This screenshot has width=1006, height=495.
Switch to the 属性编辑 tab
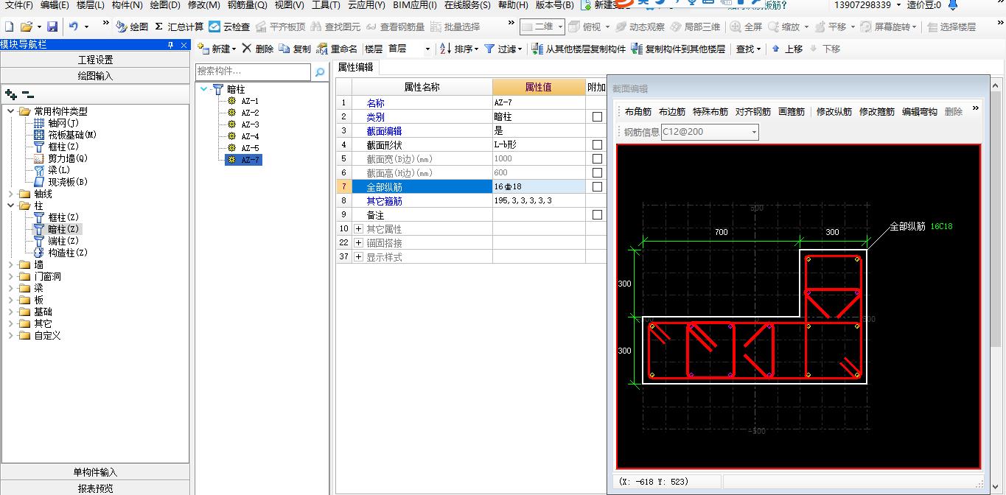coord(355,67)
